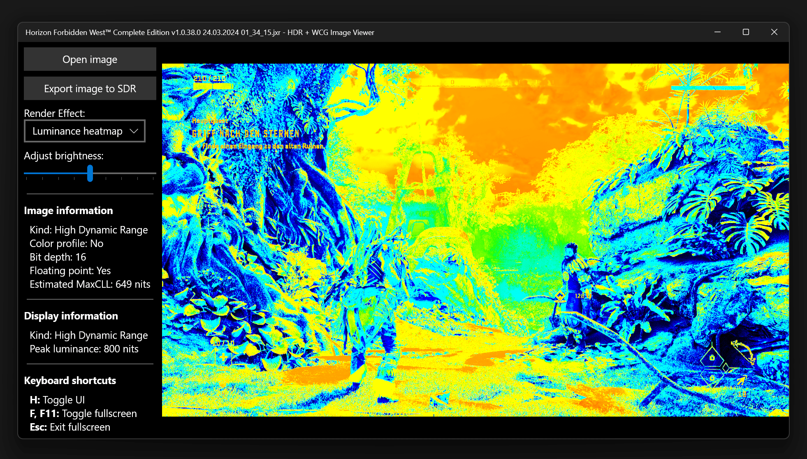This screenshot has height=459, width=807.
Task: Click the window title bar text
Action: (x=200, y=32)
